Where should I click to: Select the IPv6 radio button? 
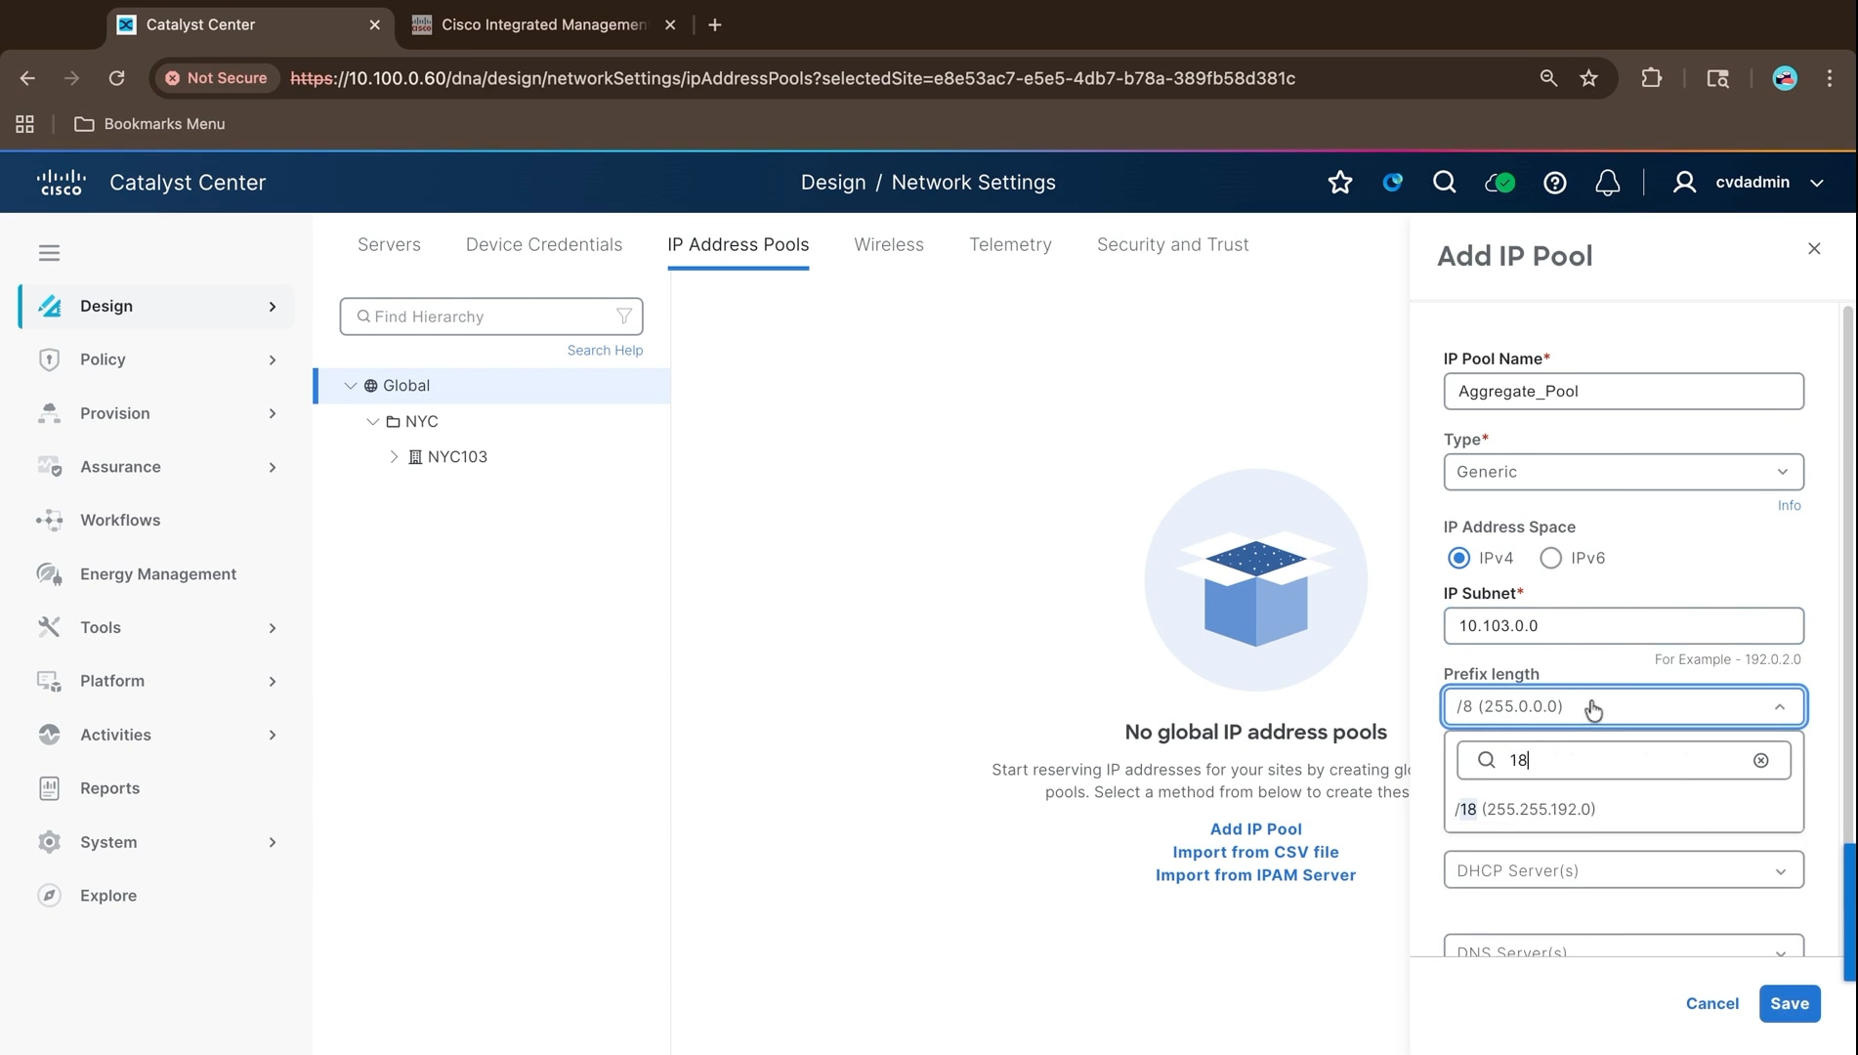[1550, 558]
